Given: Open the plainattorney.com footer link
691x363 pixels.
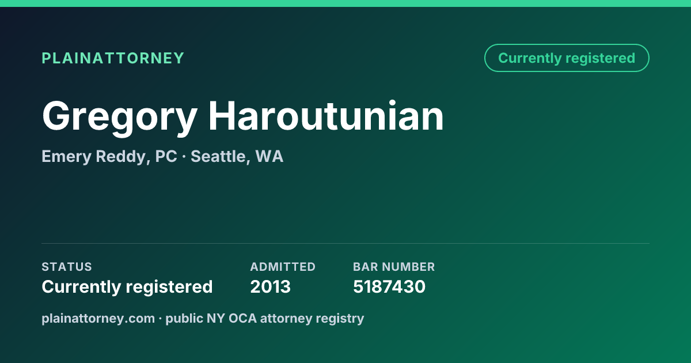Looking at the screenshot, I should point(98,318).
